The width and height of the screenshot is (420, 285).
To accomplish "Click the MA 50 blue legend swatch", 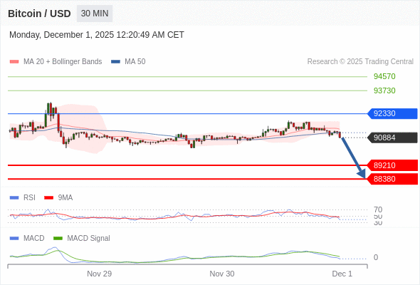I will click(116, 62).
